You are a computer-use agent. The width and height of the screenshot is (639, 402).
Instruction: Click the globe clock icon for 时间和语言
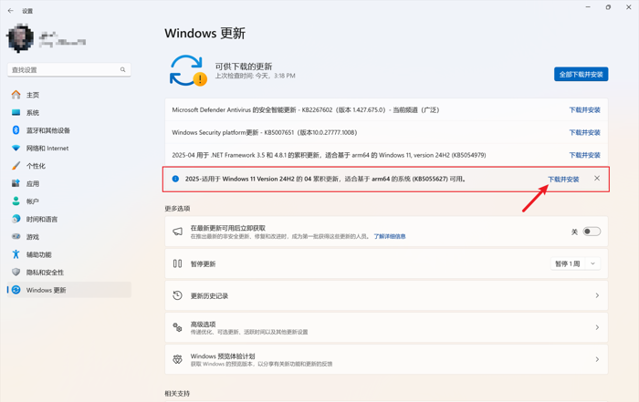16,219
